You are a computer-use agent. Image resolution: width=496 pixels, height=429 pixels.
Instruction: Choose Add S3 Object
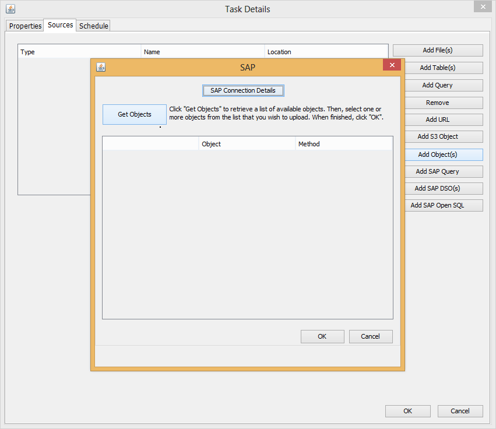[437, 136]
